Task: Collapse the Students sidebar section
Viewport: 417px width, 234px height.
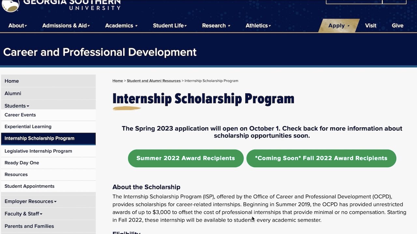Action: 17,106
